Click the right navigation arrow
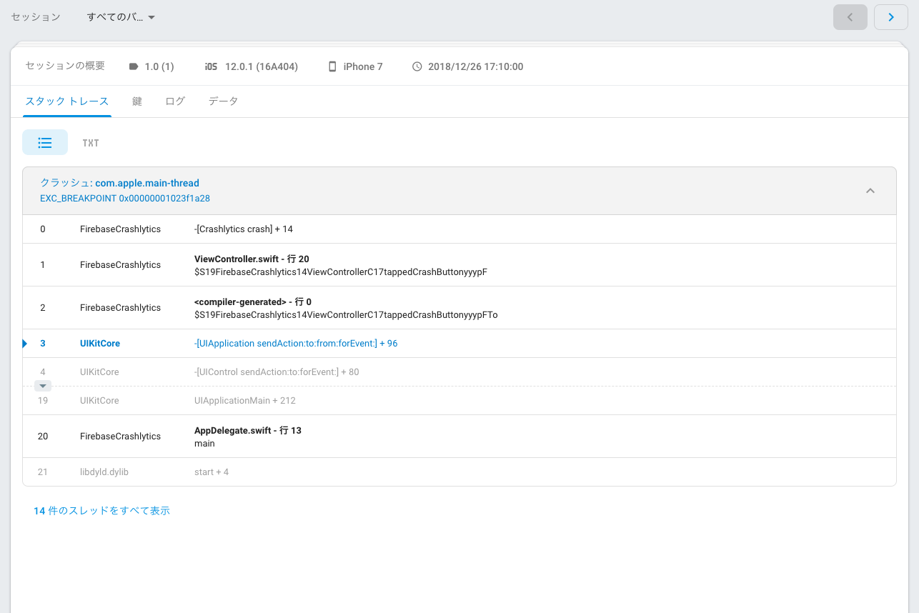Viewport: 919px width, 613px height. coord(890,16)
